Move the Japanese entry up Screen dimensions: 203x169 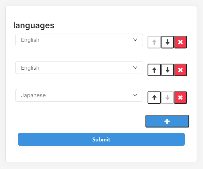[154, 98]
